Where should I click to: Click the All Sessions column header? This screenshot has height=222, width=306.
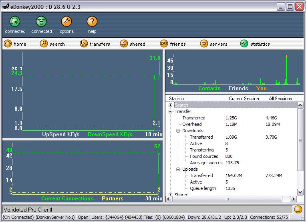[280, 99]
